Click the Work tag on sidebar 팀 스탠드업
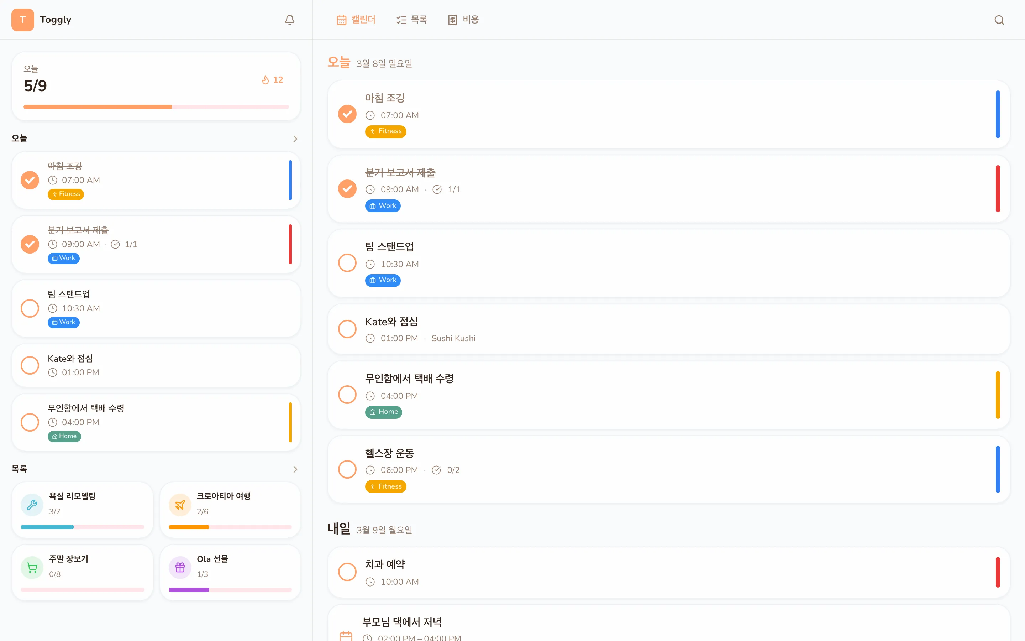Image resolution: width=1025 pixels, height=641 pixels. 64,322
